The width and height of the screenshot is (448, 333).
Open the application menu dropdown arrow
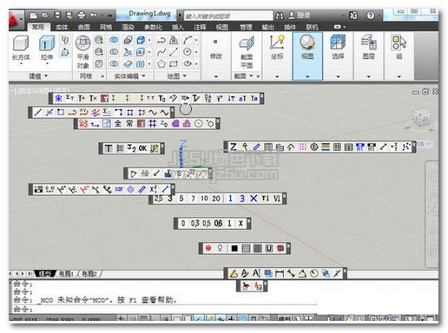pos(22,18)
